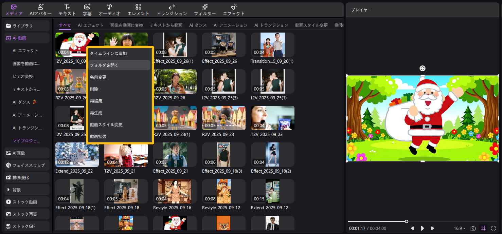Click the player progress slider handle
This screenshot has width=502, height=234.
click(407, 221)
